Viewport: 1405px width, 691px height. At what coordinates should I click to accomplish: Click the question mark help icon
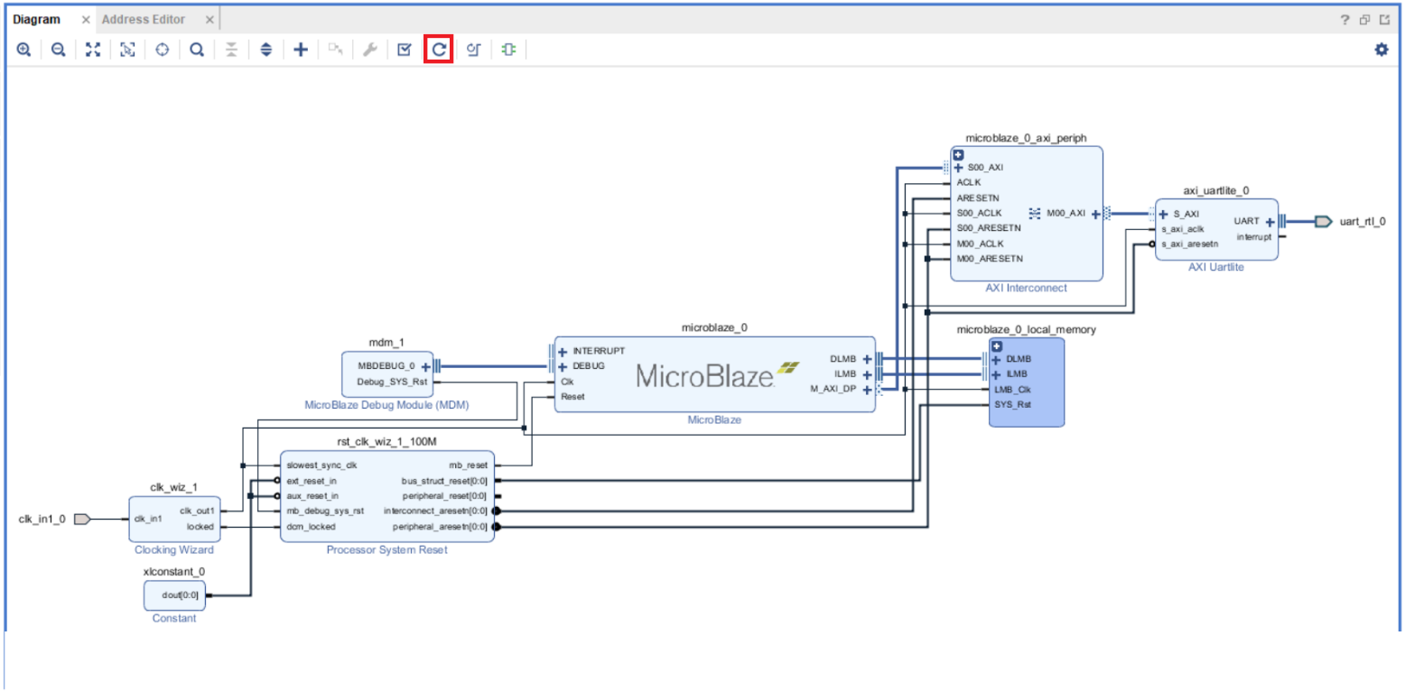point(1345,20)
